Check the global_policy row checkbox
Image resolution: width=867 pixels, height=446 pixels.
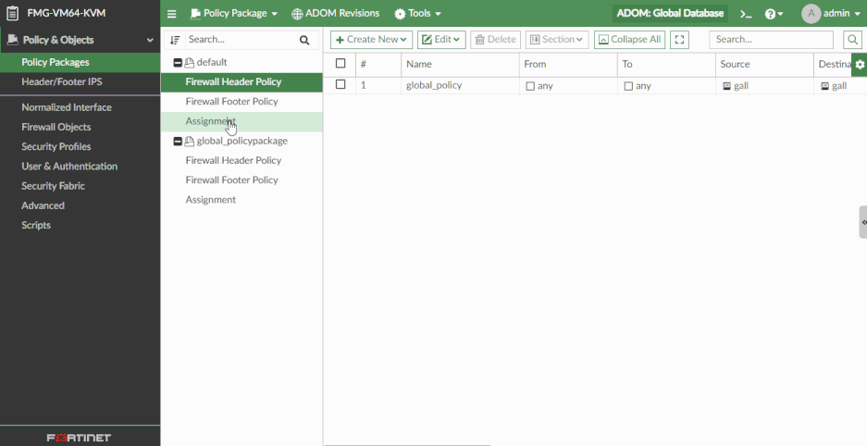tap(341, 84)
